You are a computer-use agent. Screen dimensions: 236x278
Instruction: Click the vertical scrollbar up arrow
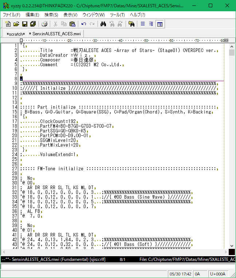pos(232,47)
